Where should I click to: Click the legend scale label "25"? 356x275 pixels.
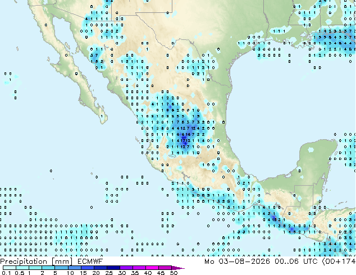tap(109, 273)
